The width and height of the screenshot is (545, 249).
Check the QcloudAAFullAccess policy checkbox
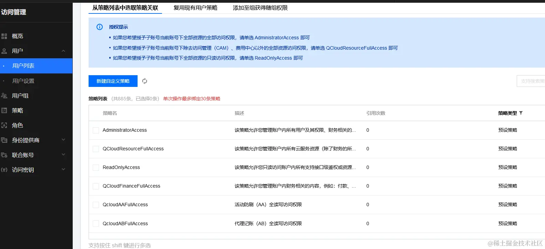pyautogui.click(x=96, y=205)
